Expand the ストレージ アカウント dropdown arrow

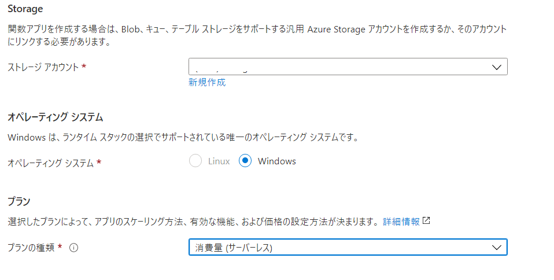coord(496,67)
